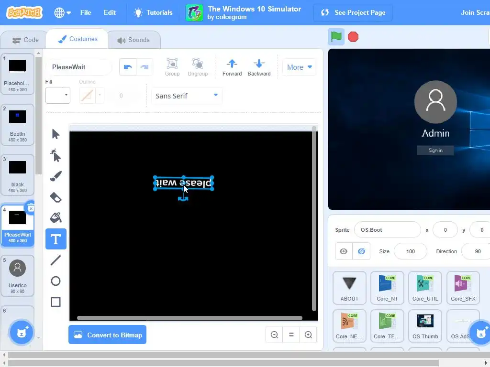Click the red stop sign
Viewport: 490px width, 367px height.
click(x=353, y=37)
